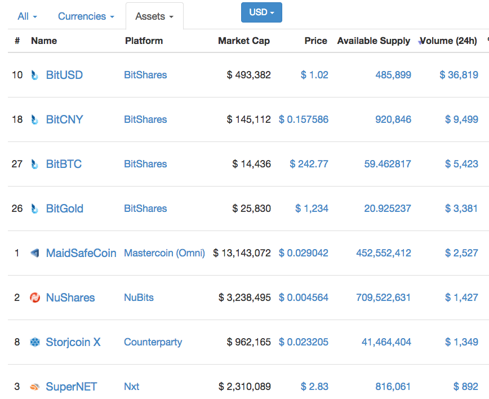This screenshot has height=399, width=489.
Task: Click BitUSD price $ 1.02
Action: (x=314, y=75)
